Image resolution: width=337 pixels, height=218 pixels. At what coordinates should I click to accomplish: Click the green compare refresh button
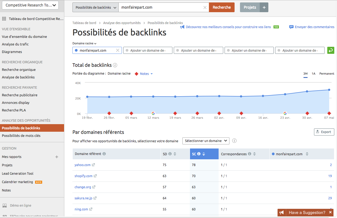tap(331, 50)
